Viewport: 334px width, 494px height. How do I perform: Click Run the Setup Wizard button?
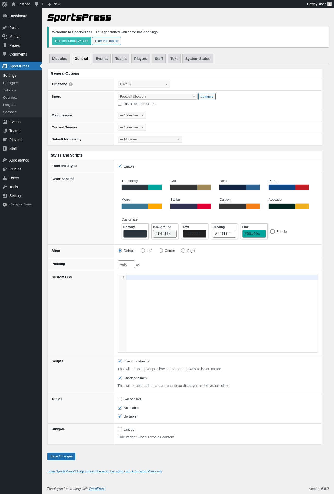(x=71, y=41)
